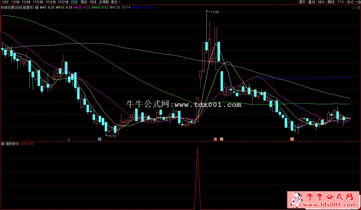Click the 财 financial report marker
This screenshot has width=361, height=210.
coord(100,139)
